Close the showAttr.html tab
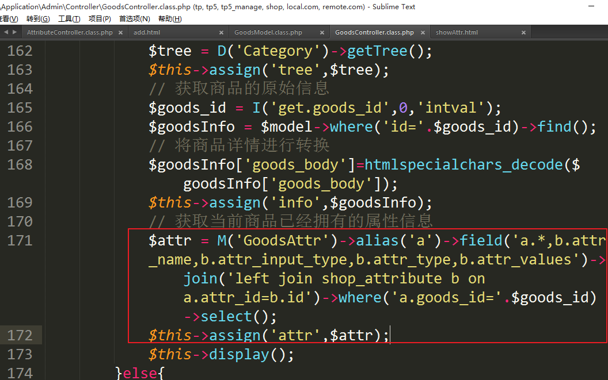 523,33
